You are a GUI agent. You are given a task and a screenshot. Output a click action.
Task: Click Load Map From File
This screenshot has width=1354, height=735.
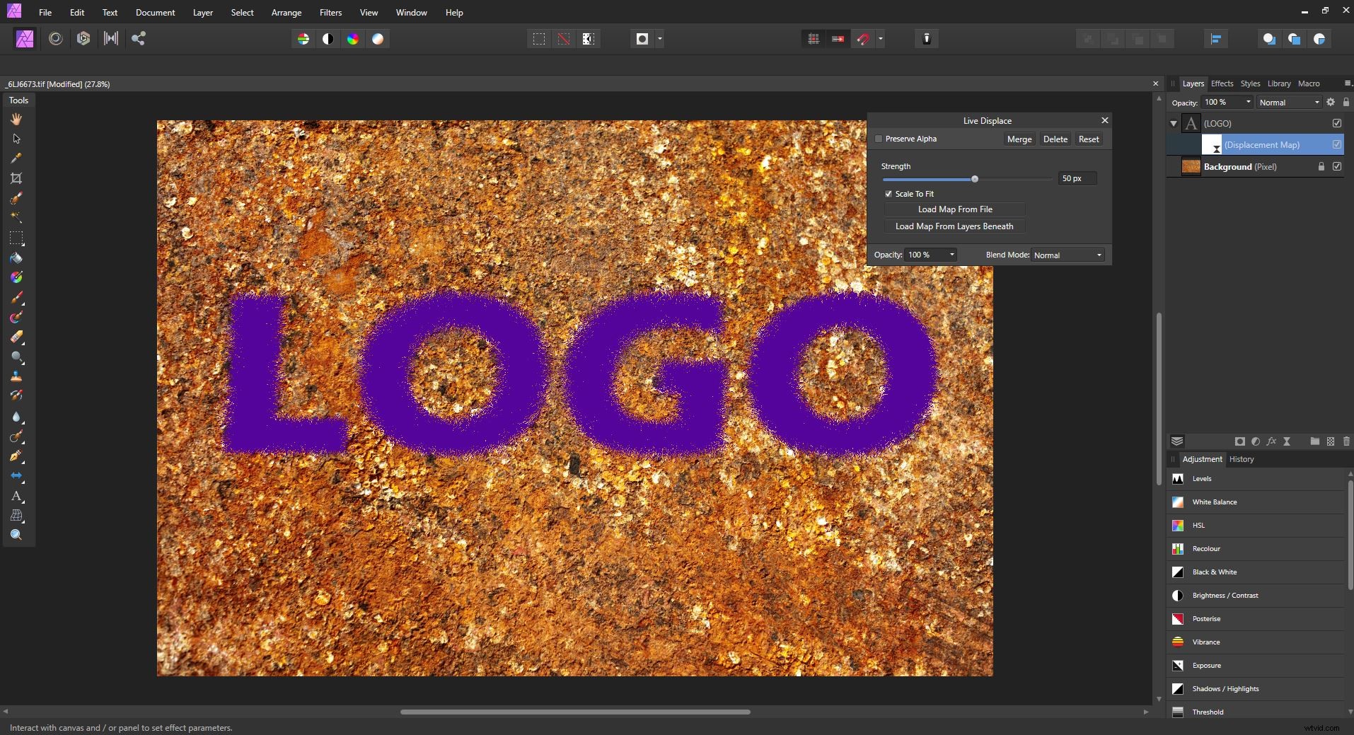954,209
